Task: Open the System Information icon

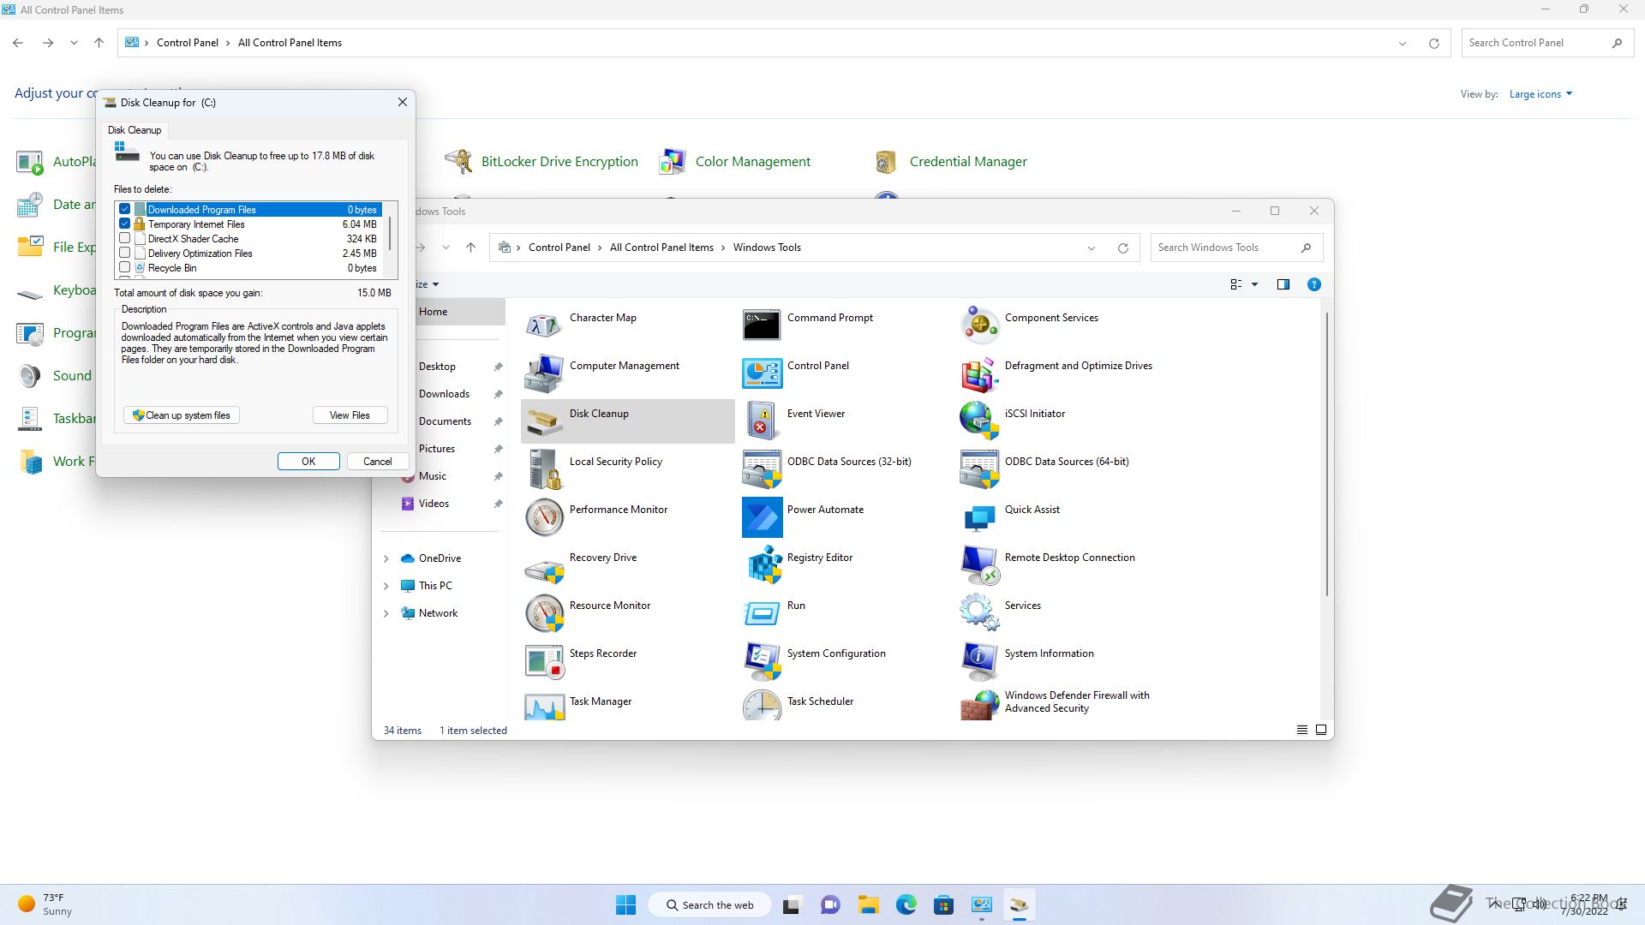Action: click(x=979, y=660)
